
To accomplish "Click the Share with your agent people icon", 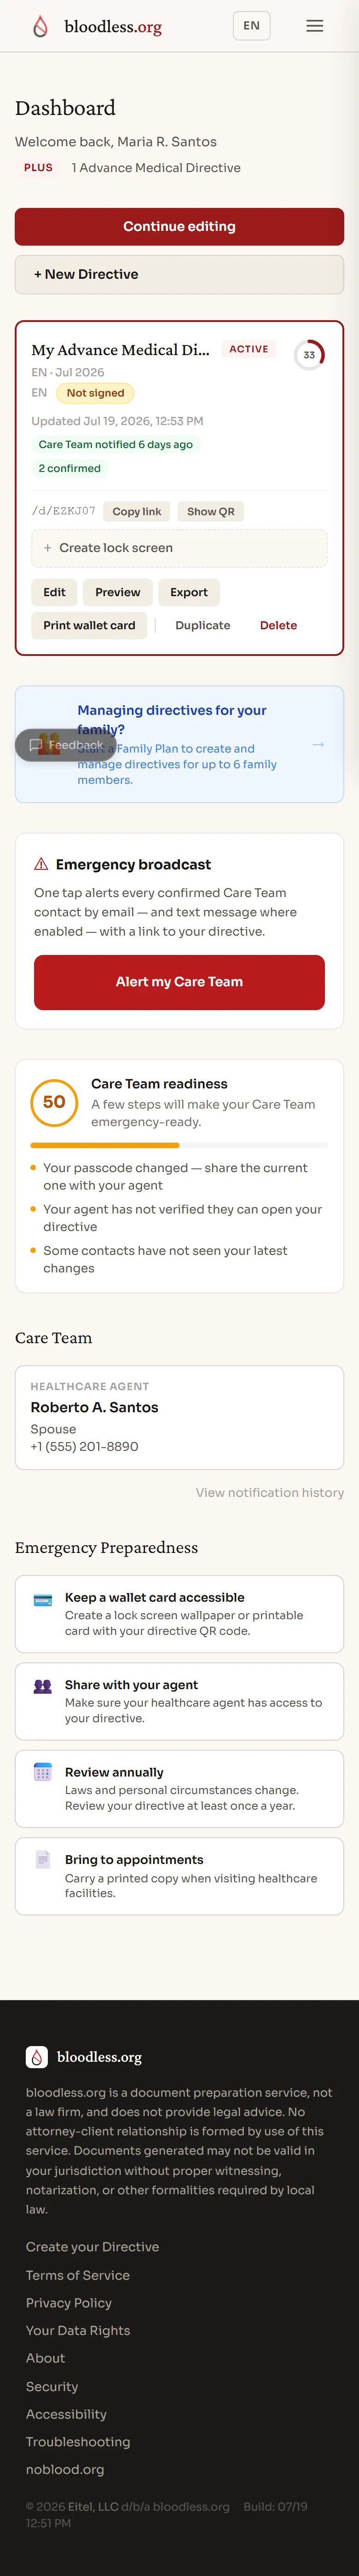I will [43, 1687].
